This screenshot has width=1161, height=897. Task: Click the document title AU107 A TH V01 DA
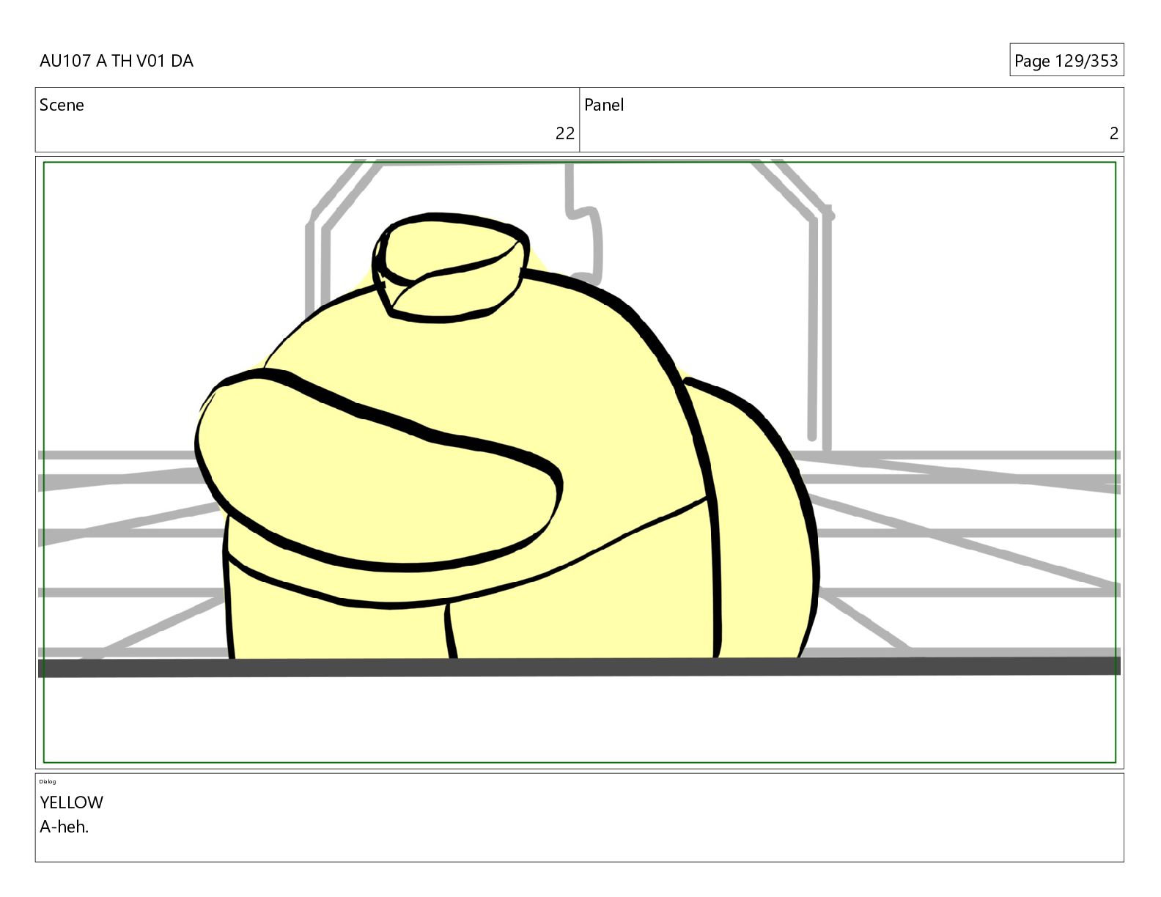[x=117, y=61]
